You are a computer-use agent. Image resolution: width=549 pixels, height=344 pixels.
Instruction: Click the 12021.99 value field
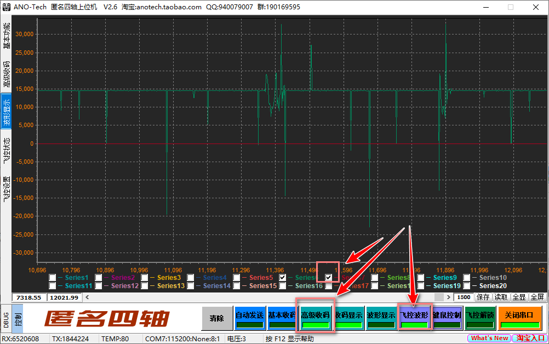pos(64,297)
